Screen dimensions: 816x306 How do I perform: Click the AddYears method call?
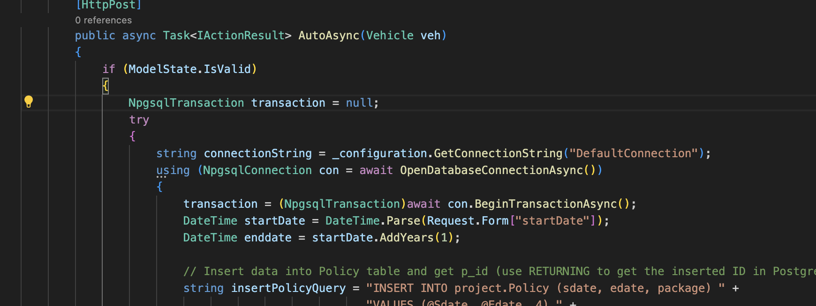click(x=406, y=238)
